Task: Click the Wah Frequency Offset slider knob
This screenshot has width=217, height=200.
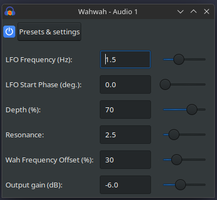Action: coord(177,160)
